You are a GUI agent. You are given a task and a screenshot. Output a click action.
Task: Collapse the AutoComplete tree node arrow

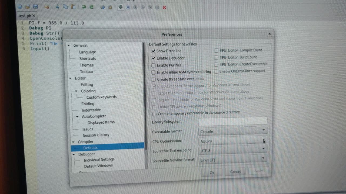pyautogui.click(x=77, y=117)
